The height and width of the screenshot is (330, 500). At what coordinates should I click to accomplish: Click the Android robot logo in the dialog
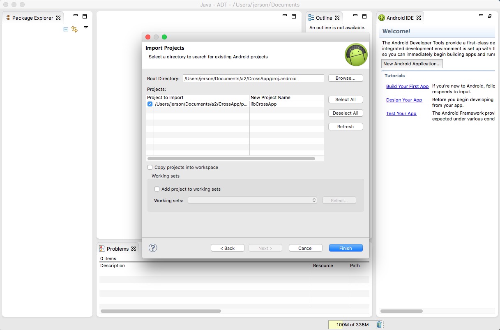click(356, 55)
